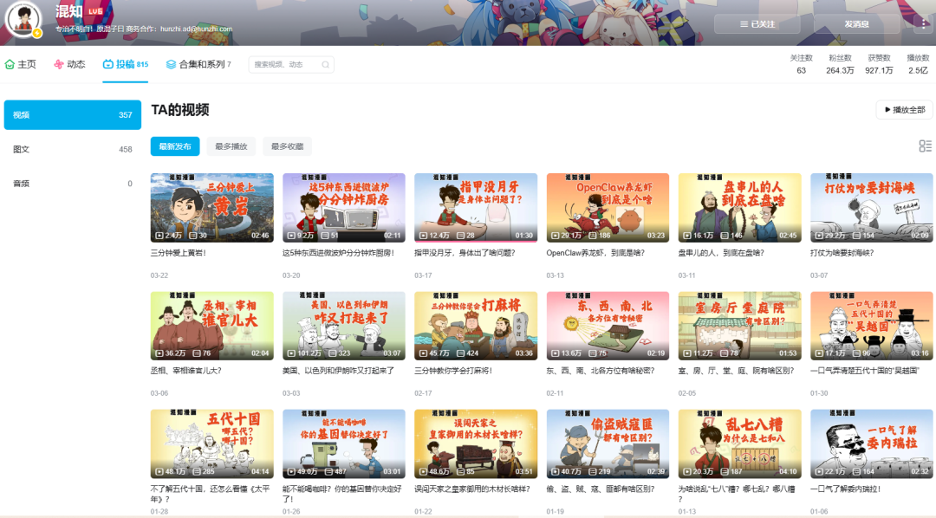This screenshot has height=518, width=936.
Task: Click the 混知 profile avatar
Action: [23, 19]
